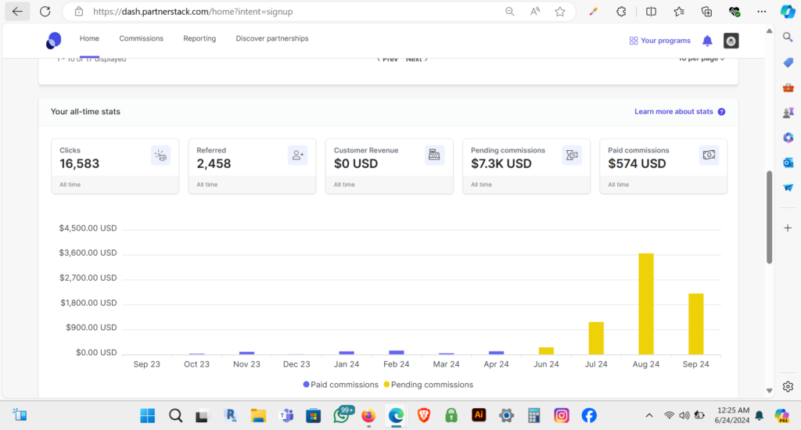
Task: Open the Reporting tab
Action: pos(199,38)
